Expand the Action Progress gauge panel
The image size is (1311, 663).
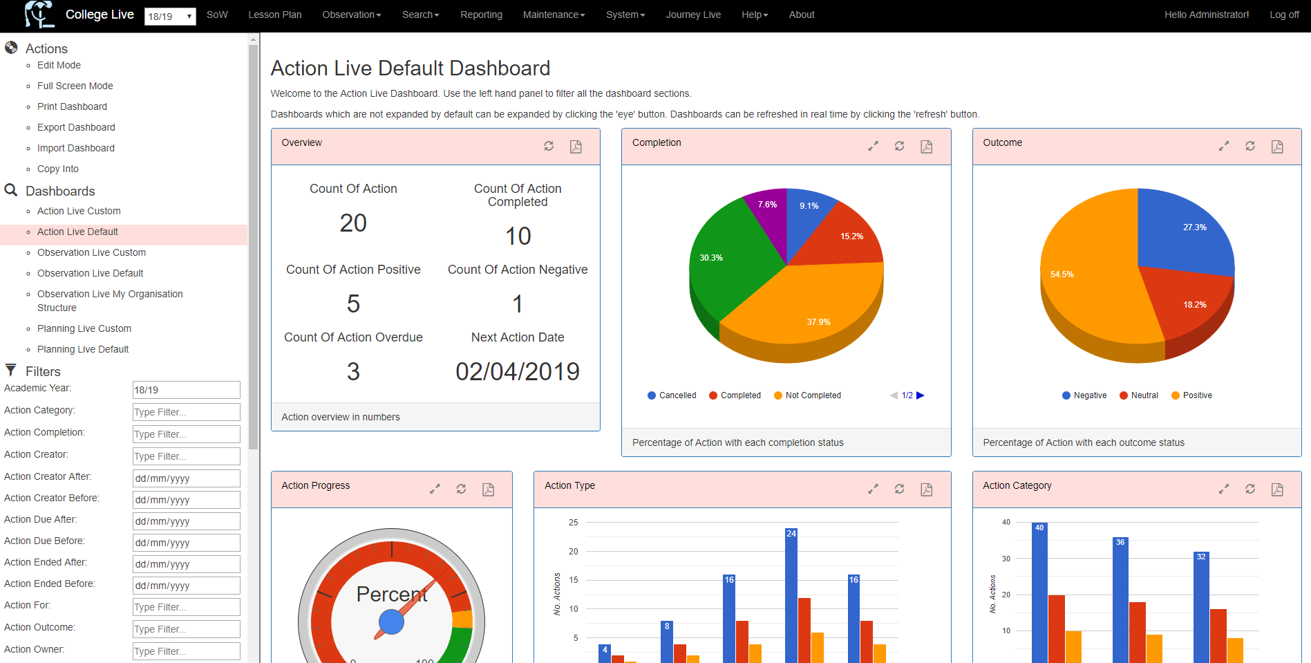435,489
